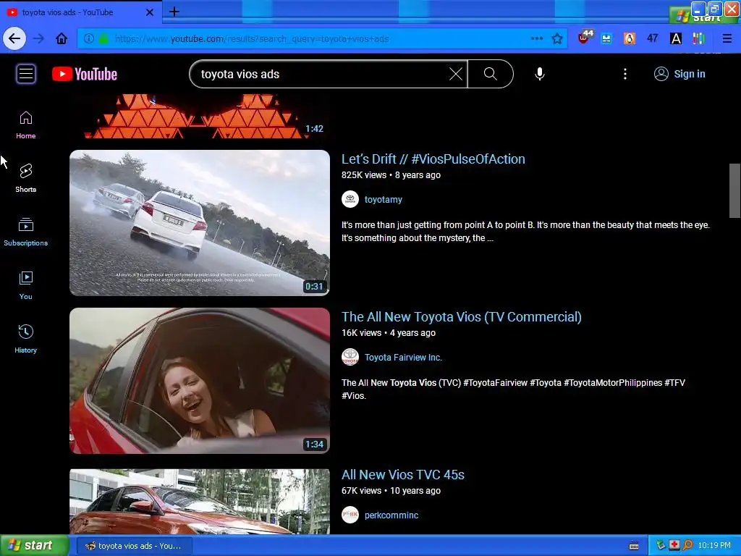
Task: Open Subscriptions in the sidebar
Action: click(25, 232)
